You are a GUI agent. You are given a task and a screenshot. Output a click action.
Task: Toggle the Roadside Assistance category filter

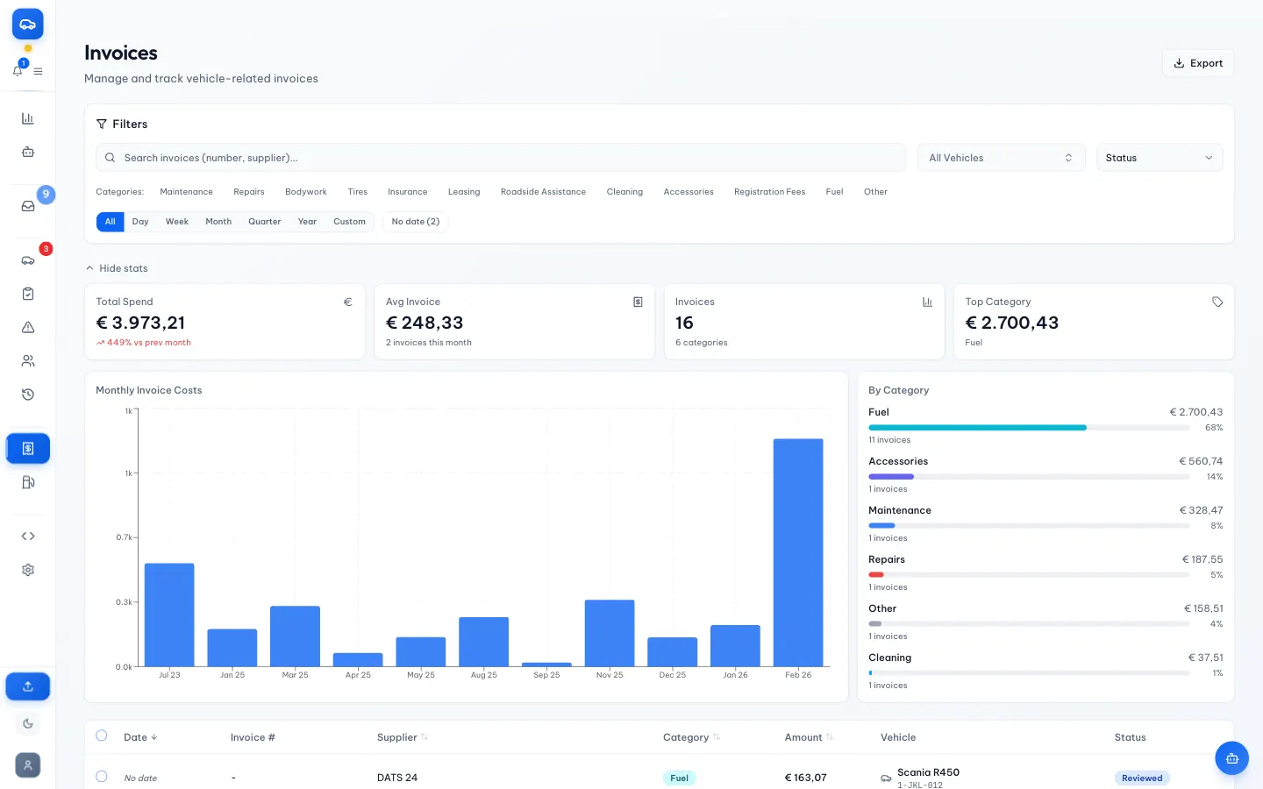pos(543,192)
